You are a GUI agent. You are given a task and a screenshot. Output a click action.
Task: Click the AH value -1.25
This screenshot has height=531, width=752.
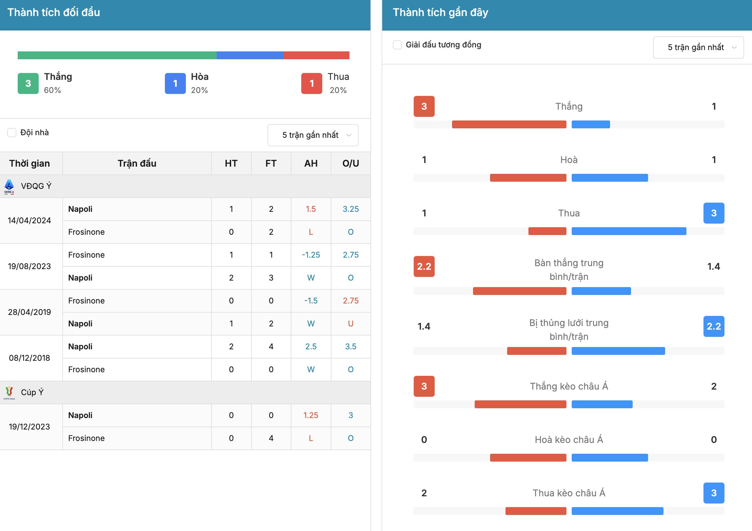pyautogui.click(x=311, y=255)
